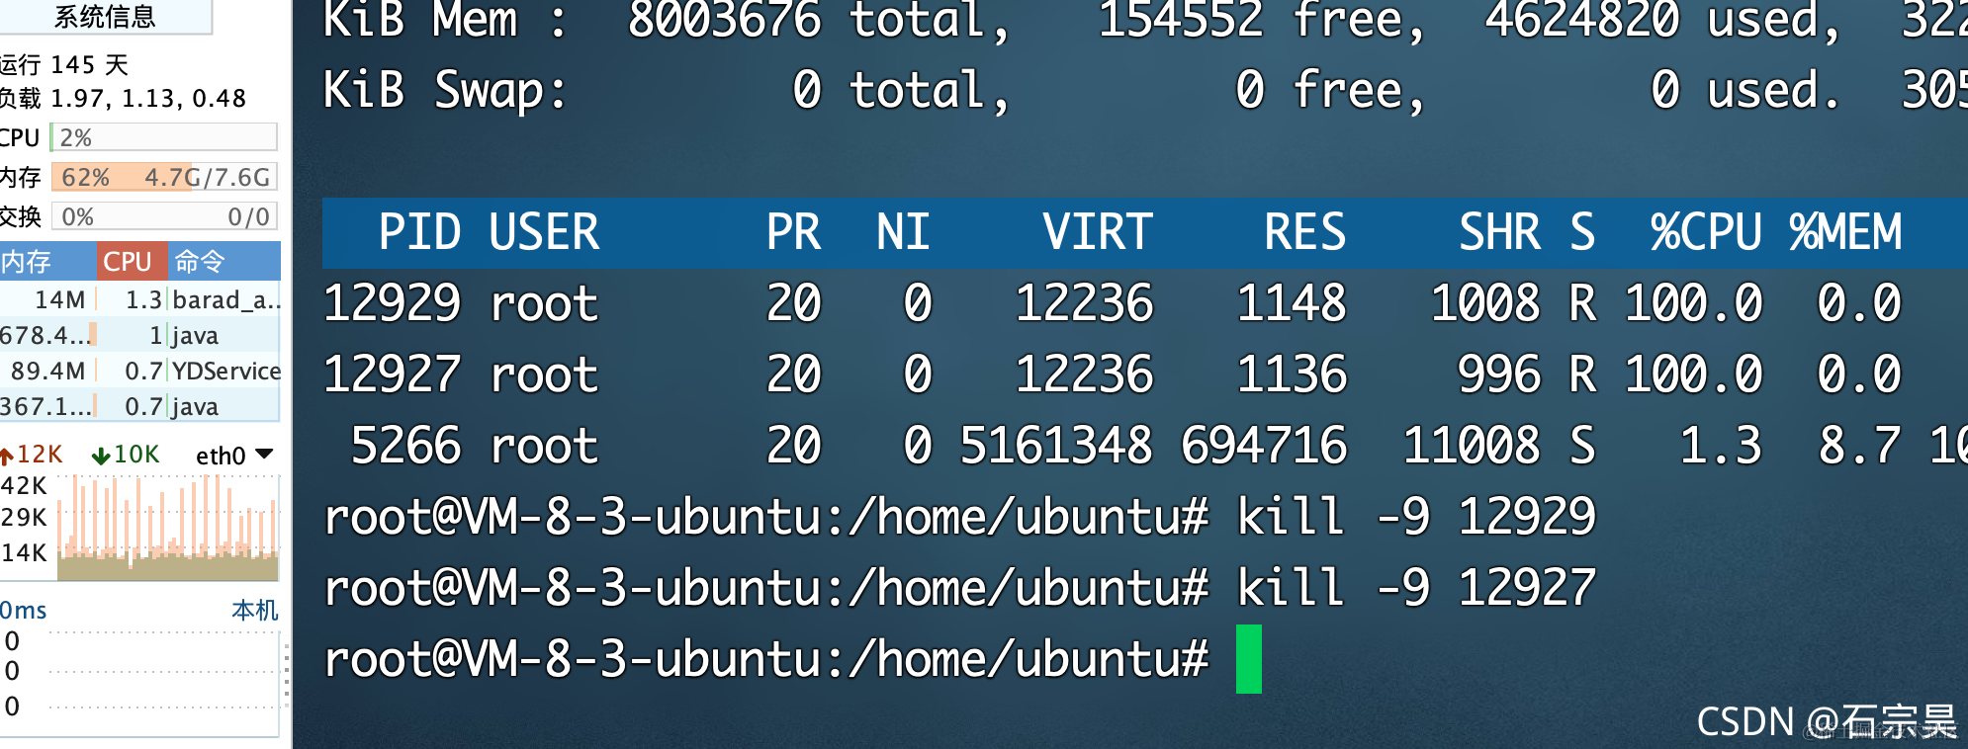The height and width of the screenshot is (749, 1968).
Task: Click the kill -9 12929 command line
Action: (1416, 517)
